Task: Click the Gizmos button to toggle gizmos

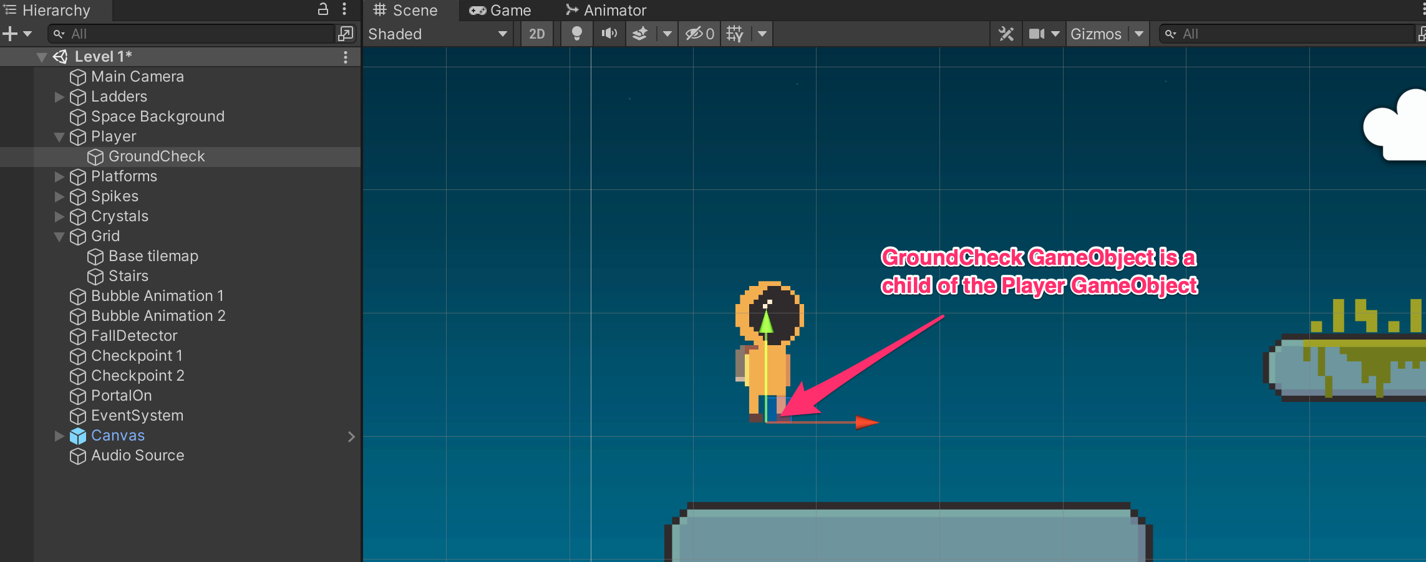Action: tap(1096, 34)
